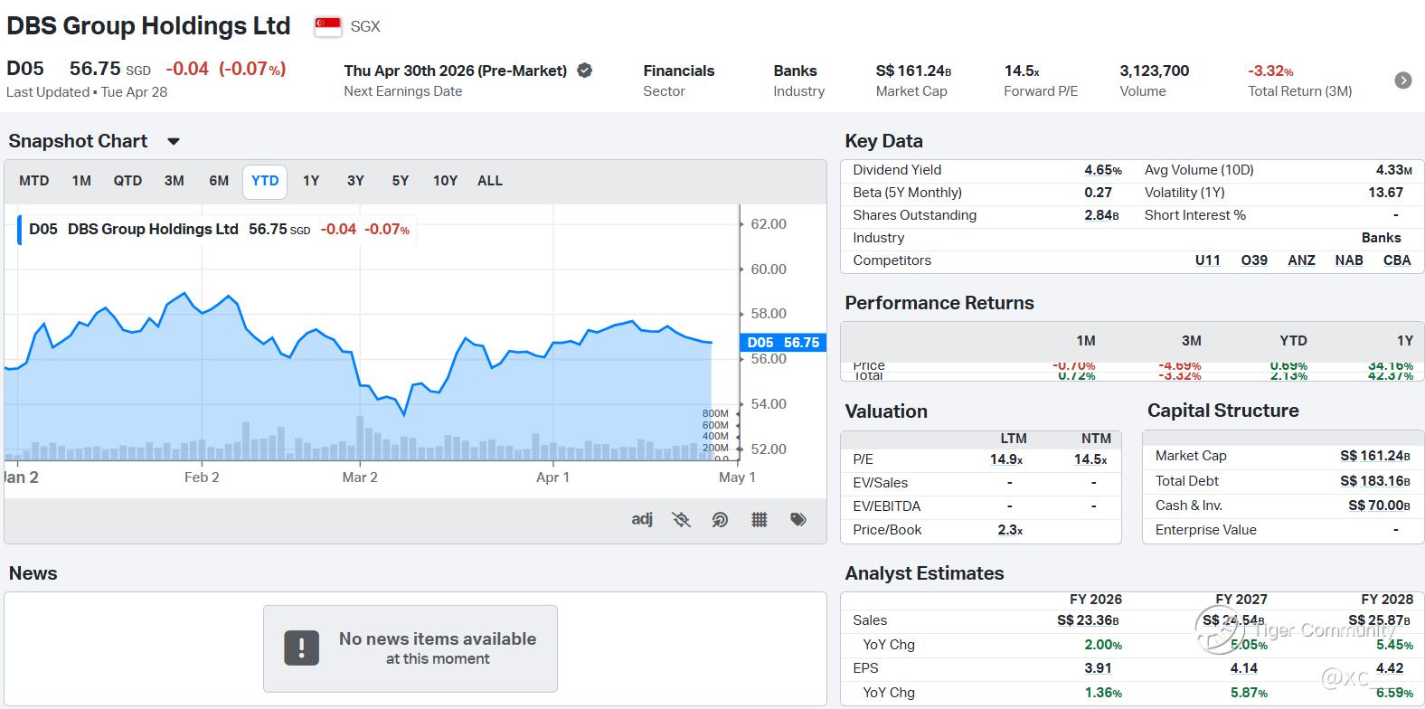Click the D05 56.75 price marker
The image size is (1425, 709).
click(783, 343)
